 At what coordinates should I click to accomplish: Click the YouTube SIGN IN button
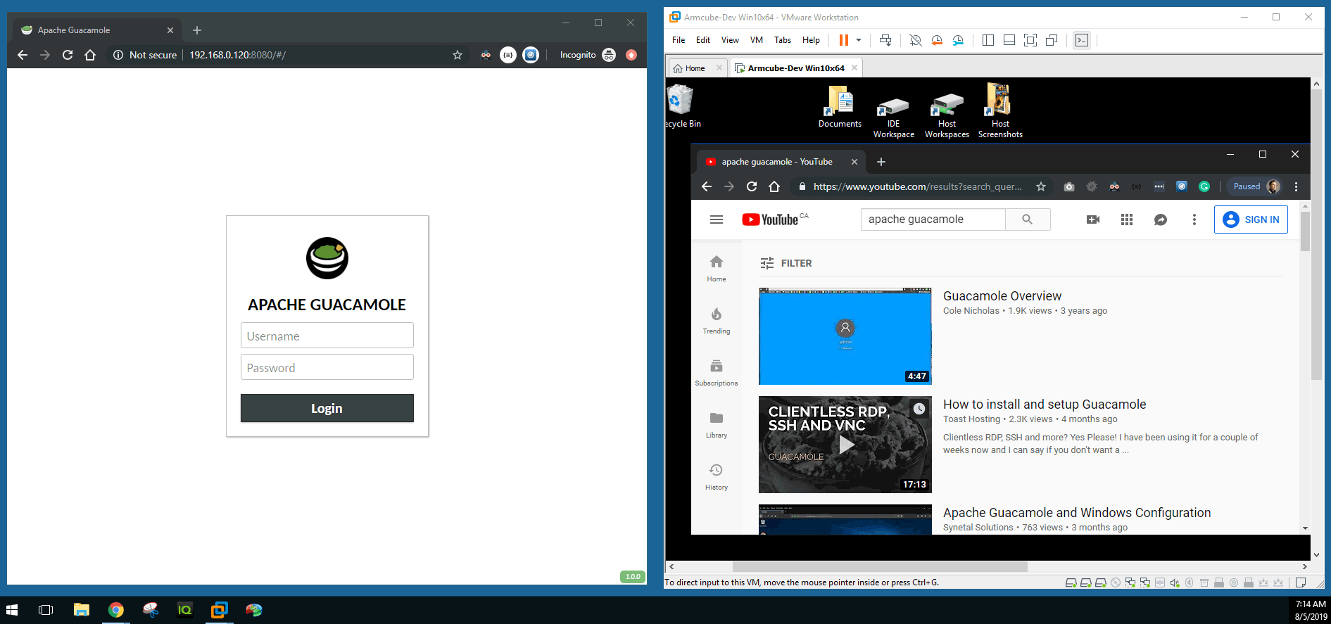pos(1251,219)
